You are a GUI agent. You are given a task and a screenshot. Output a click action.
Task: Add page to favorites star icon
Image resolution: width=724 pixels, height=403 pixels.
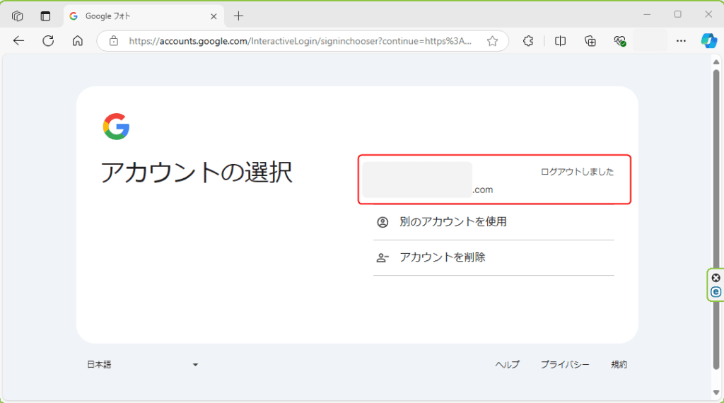pos(492,41)
